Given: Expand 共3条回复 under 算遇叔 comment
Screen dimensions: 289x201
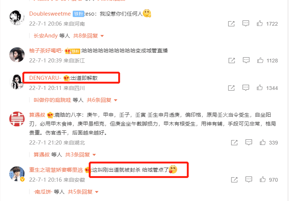Looking at the screenshot, I should click(x=80, y=155).
